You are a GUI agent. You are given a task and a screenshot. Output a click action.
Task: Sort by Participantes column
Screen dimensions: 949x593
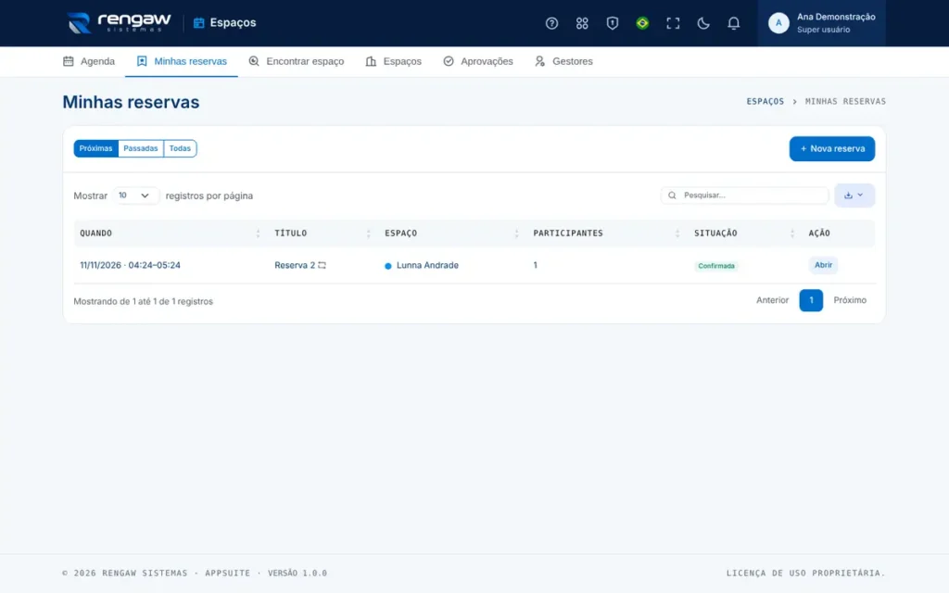click(x=606, y=233)
